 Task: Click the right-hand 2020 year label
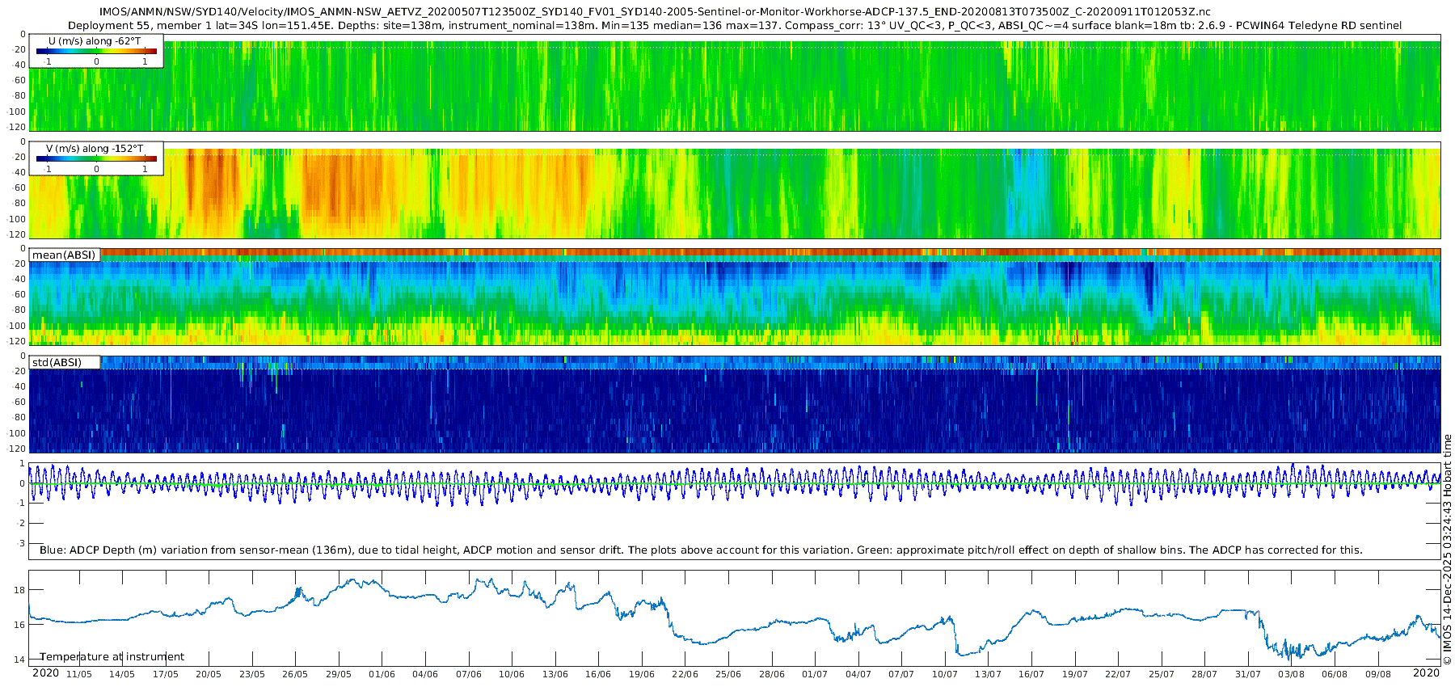[1426, 673]
